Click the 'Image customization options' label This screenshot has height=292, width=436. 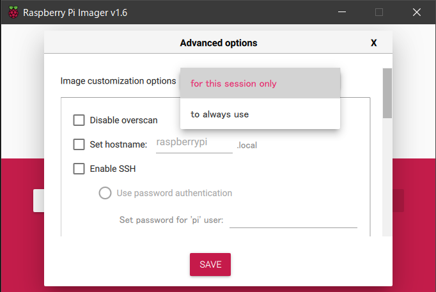118,81
